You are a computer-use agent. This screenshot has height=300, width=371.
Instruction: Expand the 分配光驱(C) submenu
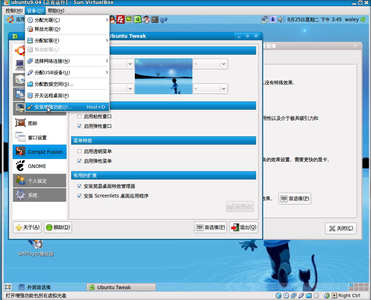[x=67, y=20]
